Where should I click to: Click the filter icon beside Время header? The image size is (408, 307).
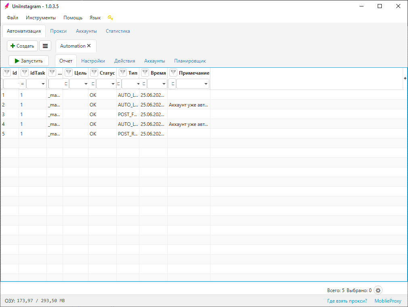pos(145,73)
